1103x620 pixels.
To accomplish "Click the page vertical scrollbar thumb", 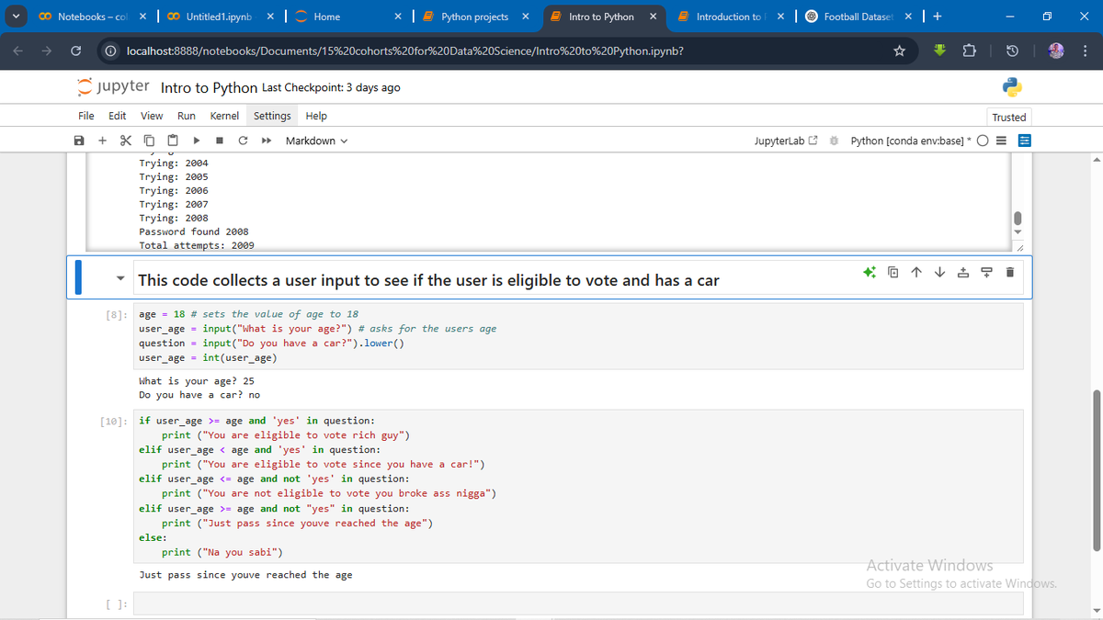I will [1095, 471].
